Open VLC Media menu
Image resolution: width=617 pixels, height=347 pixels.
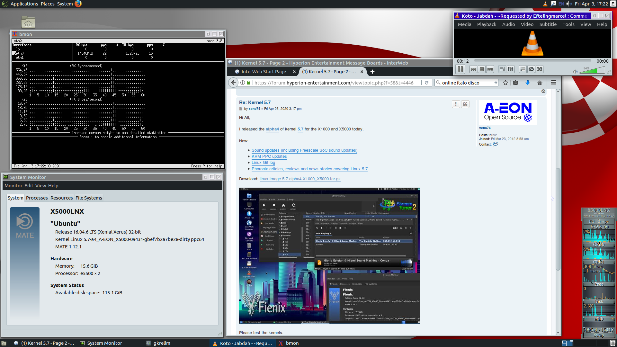(464, 24)
